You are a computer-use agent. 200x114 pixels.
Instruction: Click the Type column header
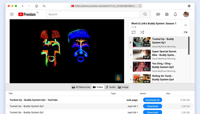(113, 94)
